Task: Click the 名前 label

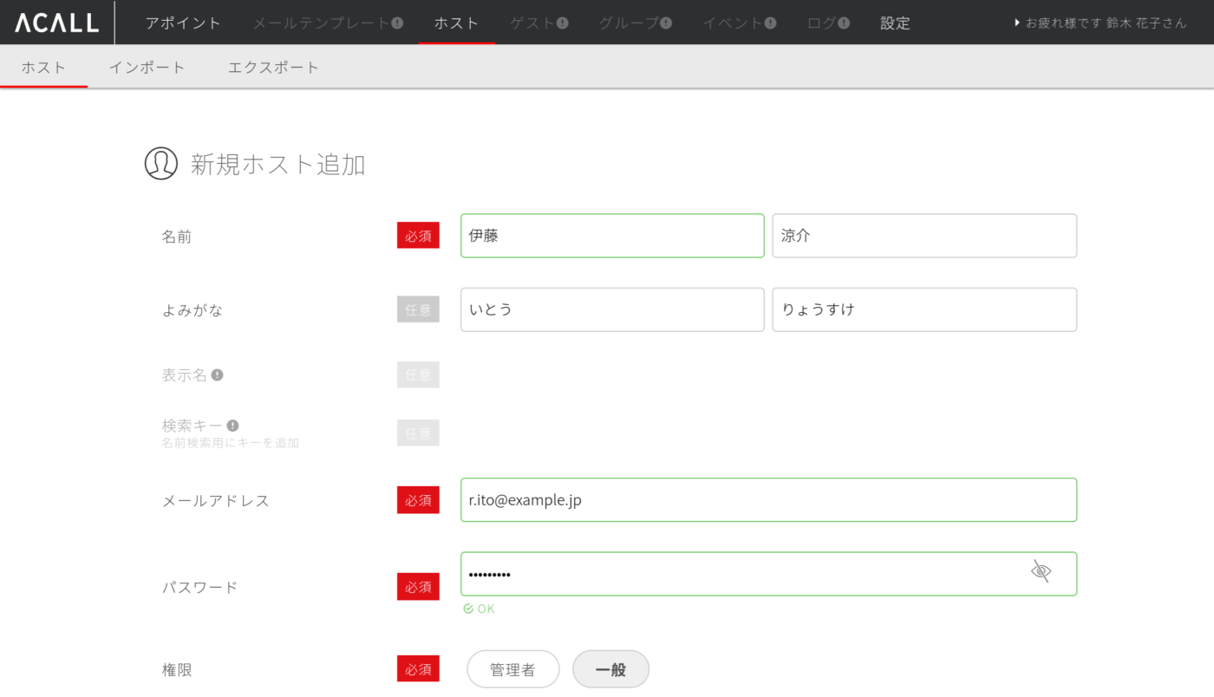Action: 177,237
